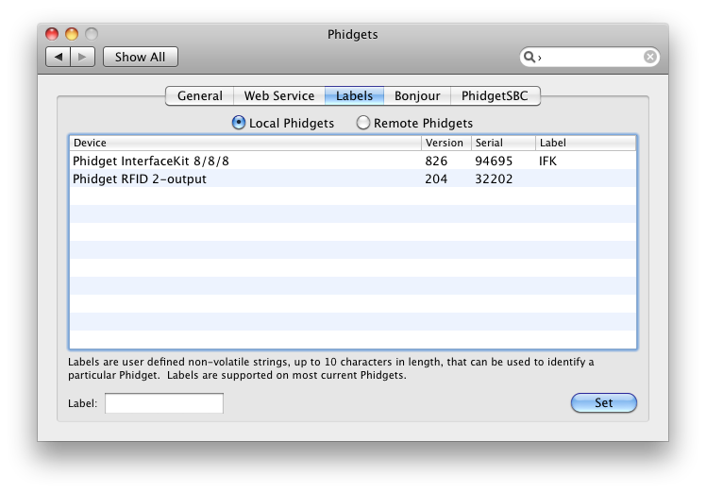Click the Show All button

tap(140, 57)
